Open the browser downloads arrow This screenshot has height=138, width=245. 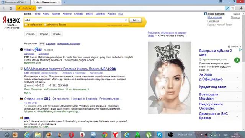241,8
